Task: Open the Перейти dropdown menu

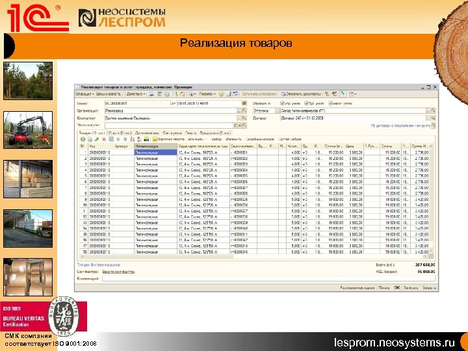Action: (207, 94)
